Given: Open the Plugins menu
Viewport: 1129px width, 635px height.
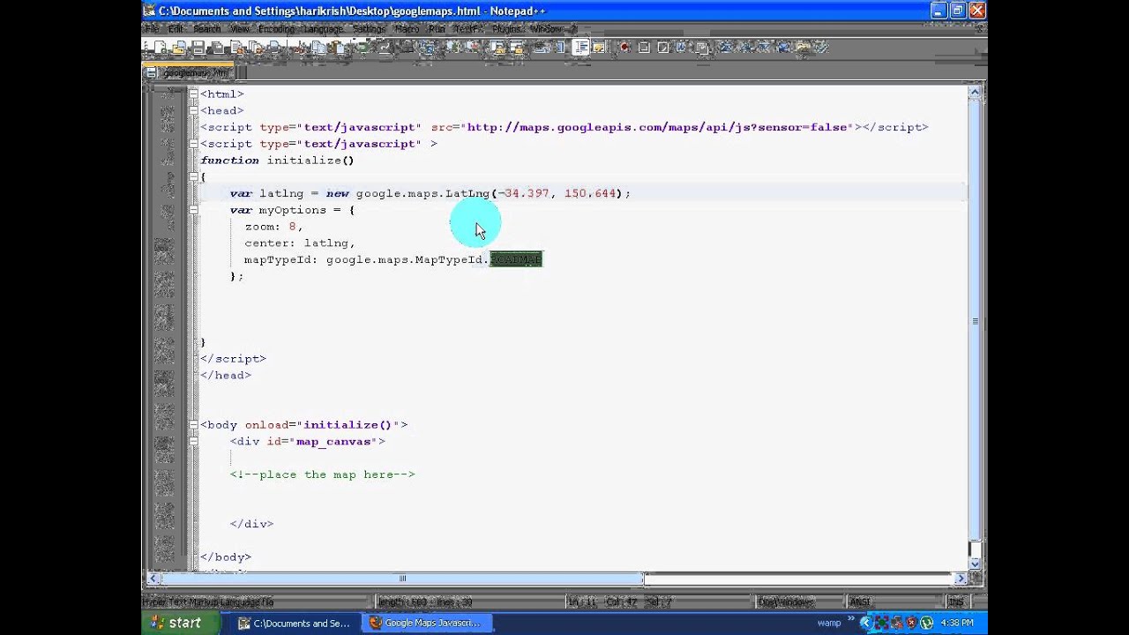Looking at the screenshot, I should coord(507,29).
